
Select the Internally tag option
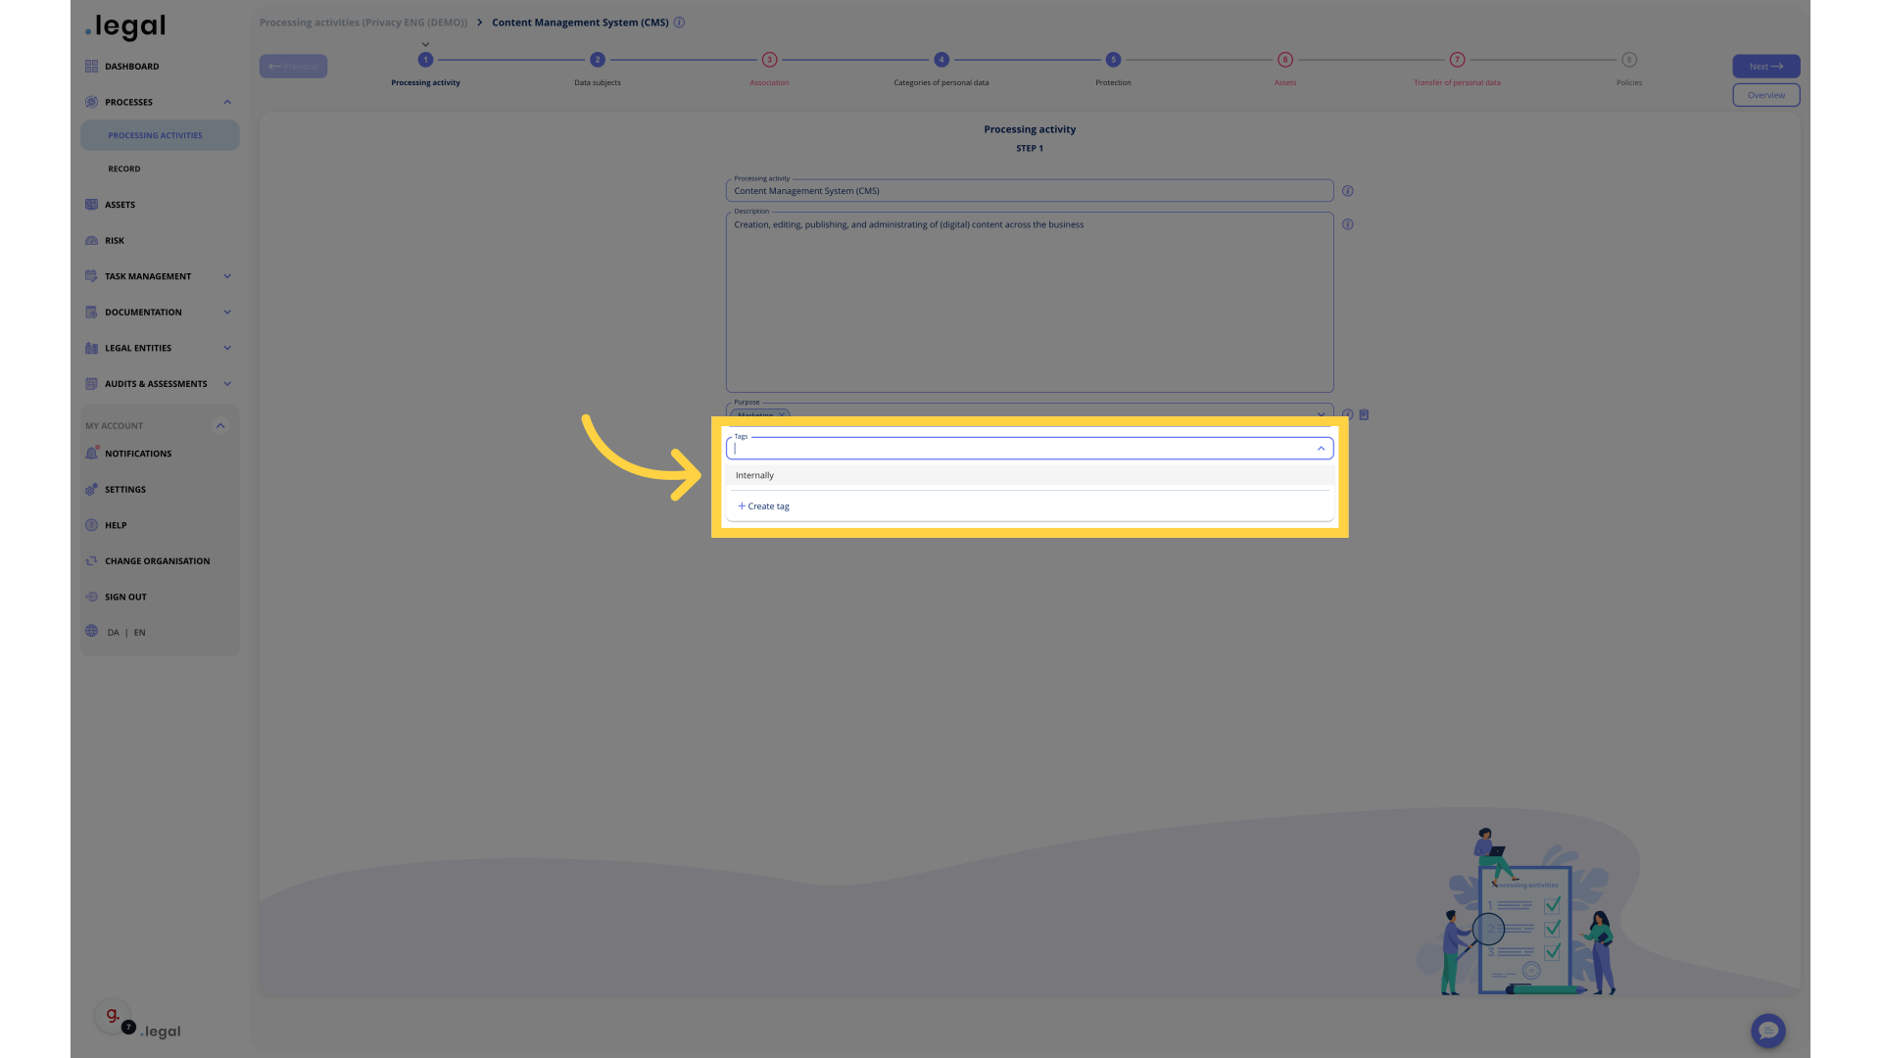1030,475
